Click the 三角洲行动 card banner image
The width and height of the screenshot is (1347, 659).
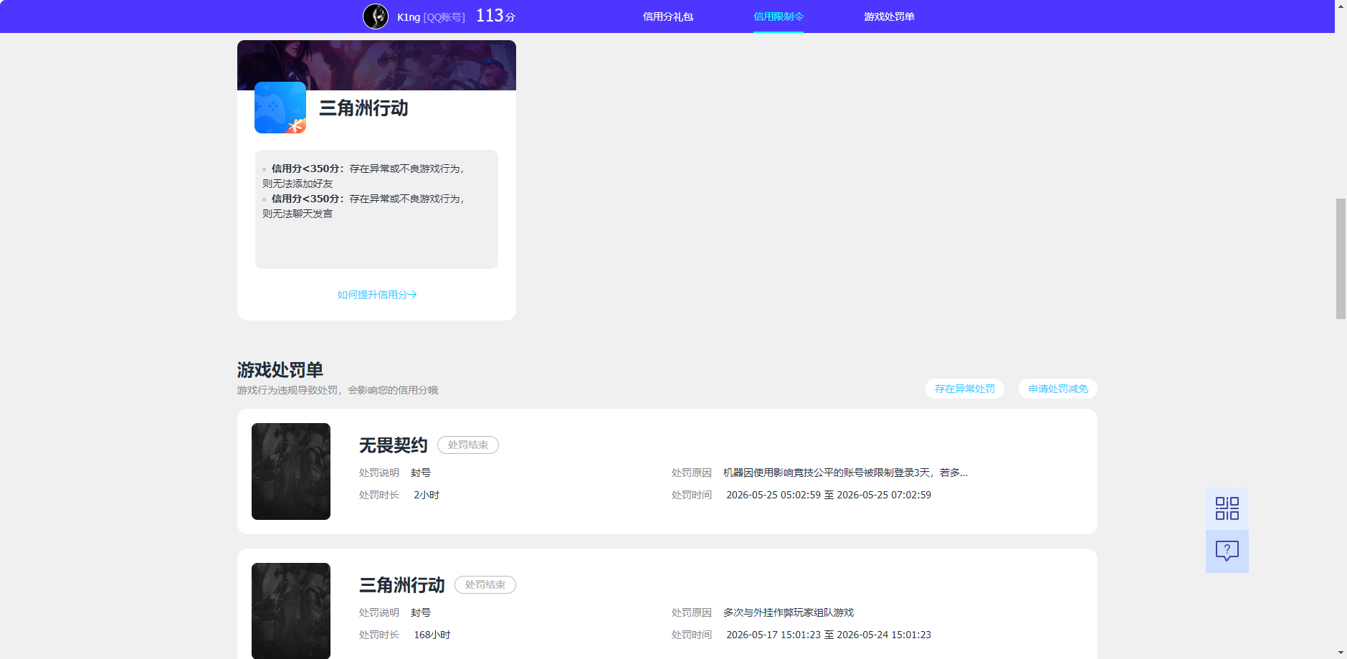(376, 65)
